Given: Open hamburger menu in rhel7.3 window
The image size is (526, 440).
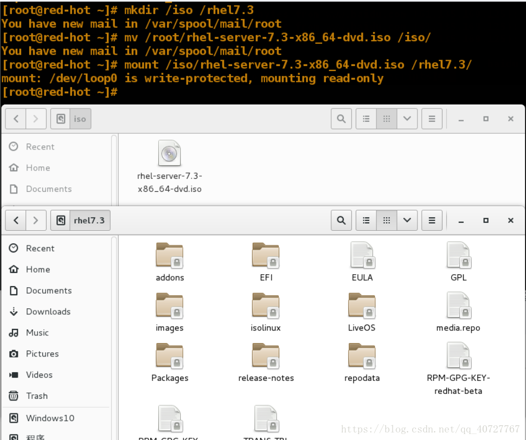Looking at the screenshot, I should (x=432, y=220).
